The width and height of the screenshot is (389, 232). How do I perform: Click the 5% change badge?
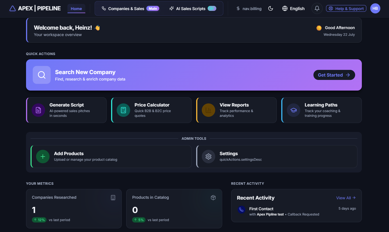tap(139, 220)
